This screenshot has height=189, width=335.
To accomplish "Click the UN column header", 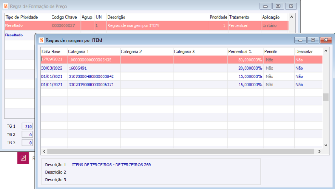I will pyautogui.click(x=99, y=17).
